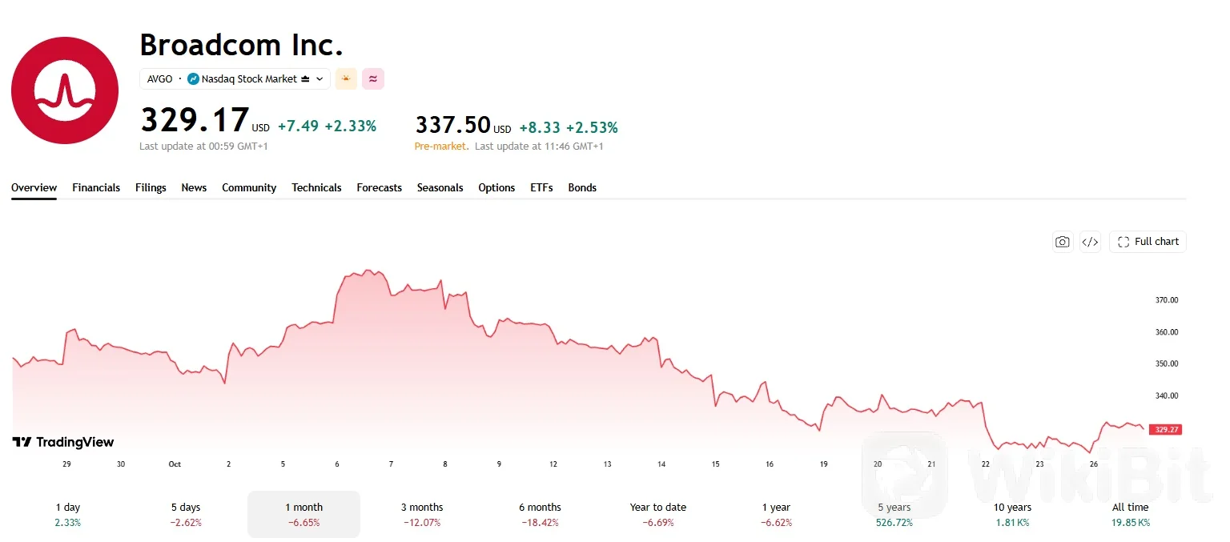
Task: Select the 3 months range
Action: 422,514
